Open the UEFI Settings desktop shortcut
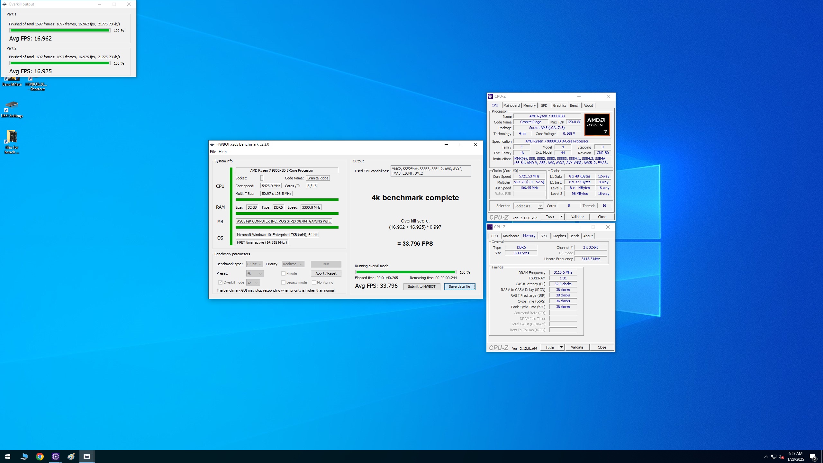 12,109
